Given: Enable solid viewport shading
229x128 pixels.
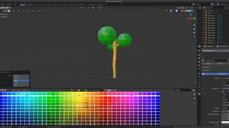Looking at the screenshot, I should pyautogui.click(x=187, y=11).
